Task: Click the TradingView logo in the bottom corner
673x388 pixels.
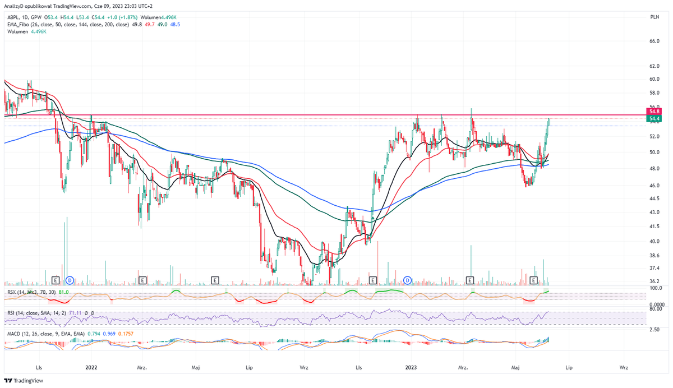Action: point(24,381)
